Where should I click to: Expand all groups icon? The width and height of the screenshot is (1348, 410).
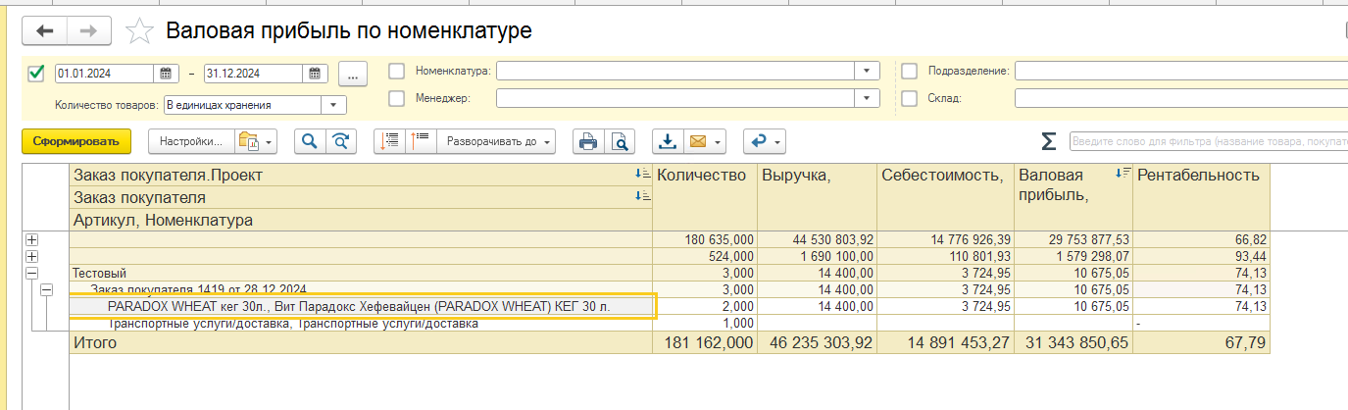pos(420,142)
